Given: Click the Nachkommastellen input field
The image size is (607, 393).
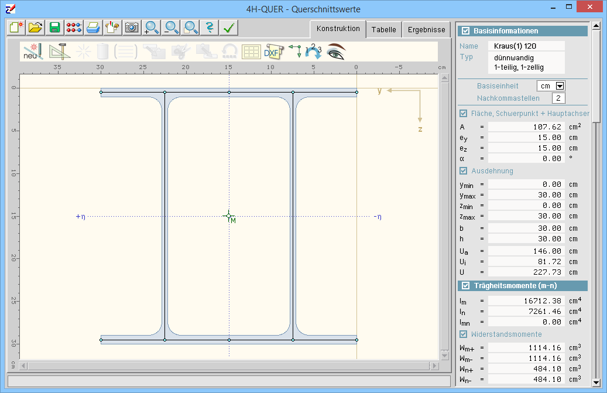Looking at the screenshot, I should [558, 98].
